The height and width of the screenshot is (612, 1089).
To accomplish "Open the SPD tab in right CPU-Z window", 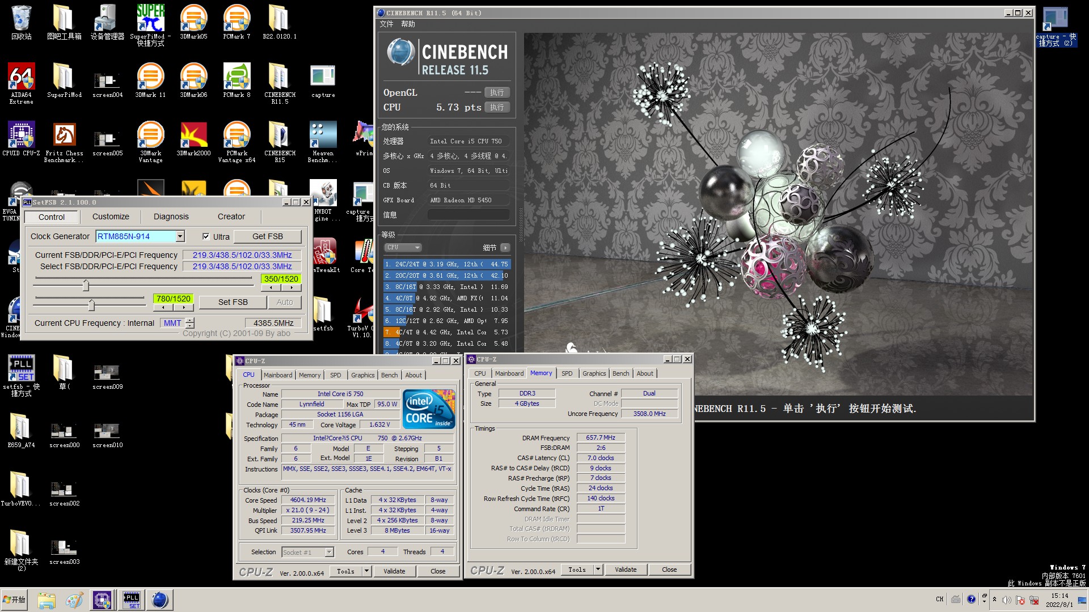I will point(567,373).
